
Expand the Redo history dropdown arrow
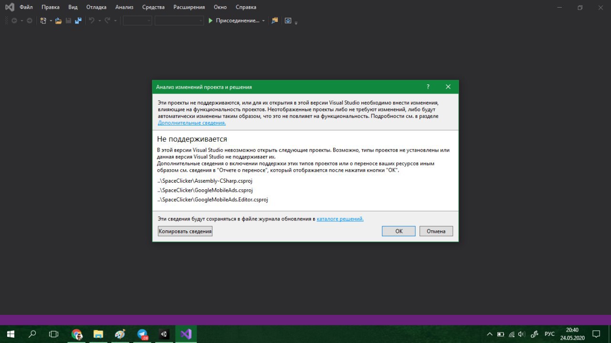[115, 21]
